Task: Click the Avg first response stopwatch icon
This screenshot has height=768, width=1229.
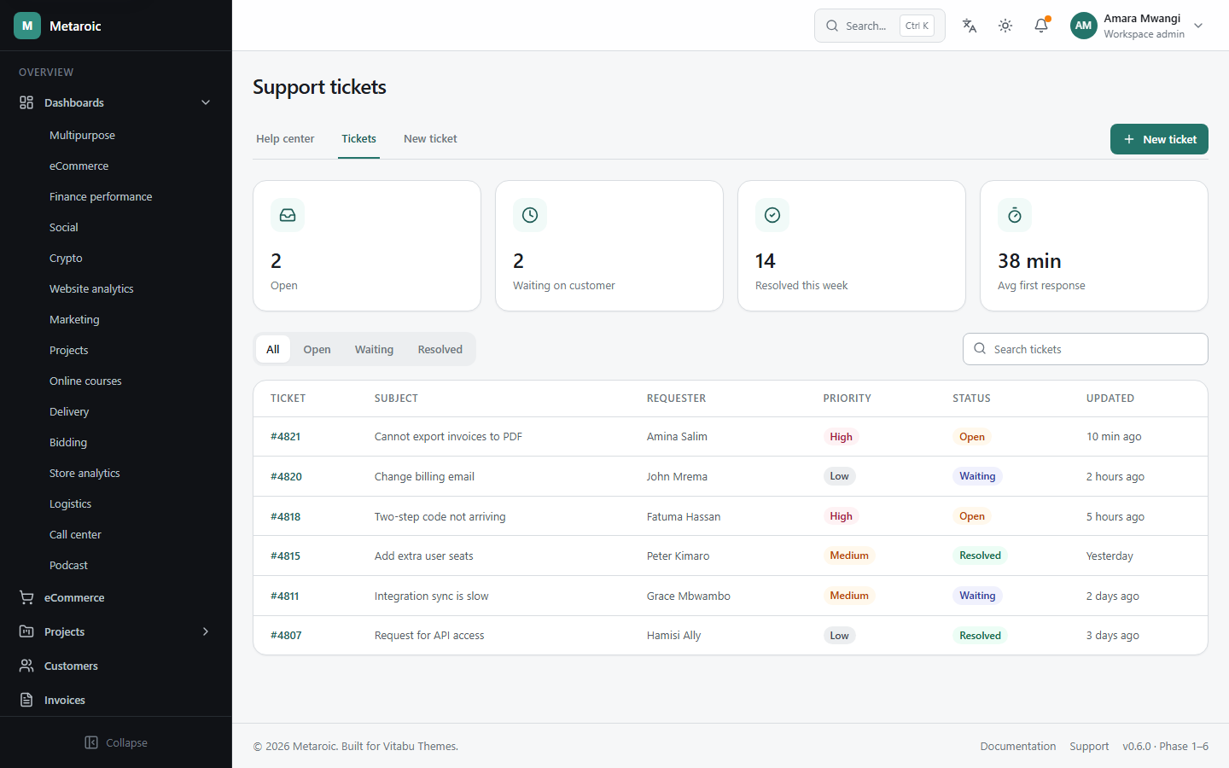Action: (1015, 215)
